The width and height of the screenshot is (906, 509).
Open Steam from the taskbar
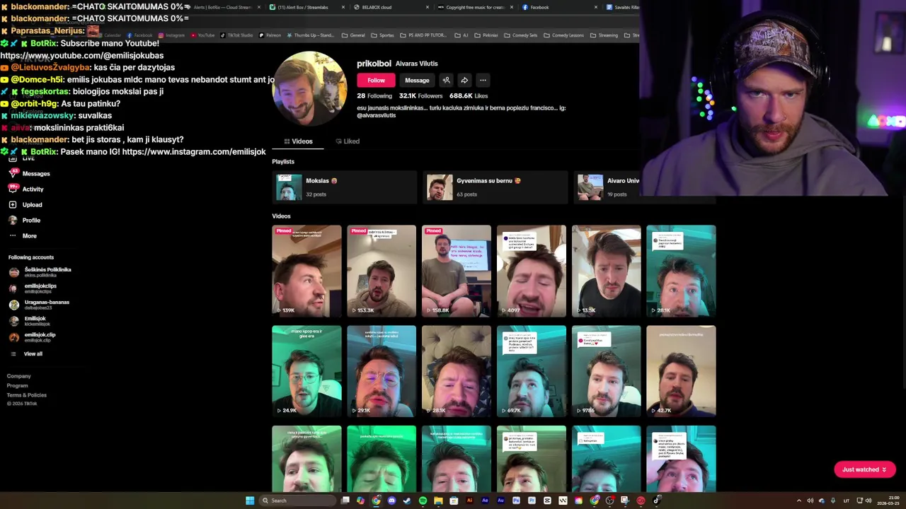(x=407, y=501)
